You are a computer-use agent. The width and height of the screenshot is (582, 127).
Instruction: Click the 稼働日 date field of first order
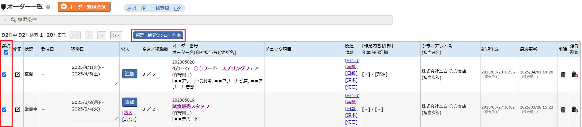point(95,74)
